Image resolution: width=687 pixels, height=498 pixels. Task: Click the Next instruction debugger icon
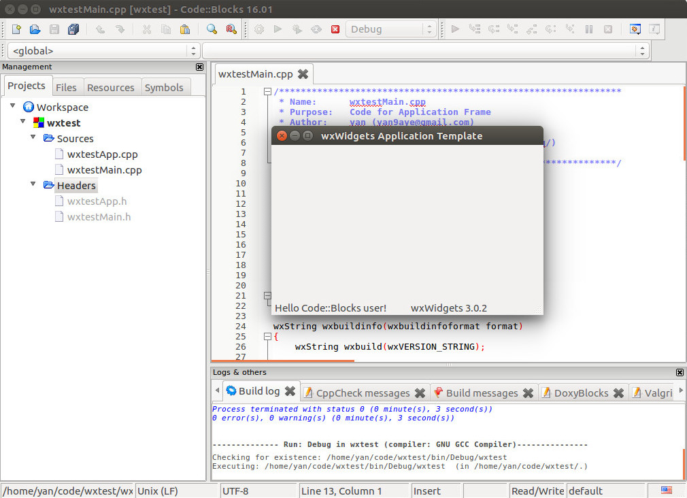coord(551,29)
